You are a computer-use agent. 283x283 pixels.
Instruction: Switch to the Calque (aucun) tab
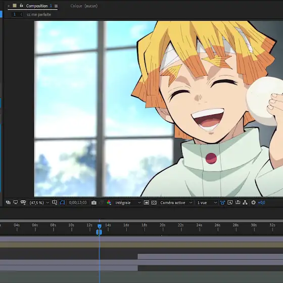coord(84,6)
